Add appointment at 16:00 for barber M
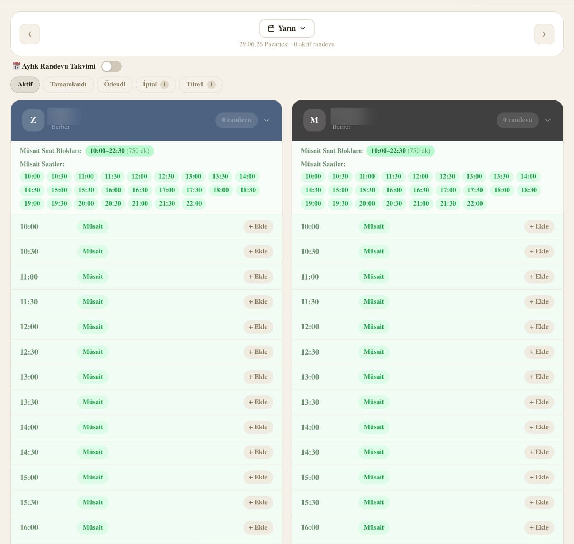Screen dimensions: 574x544 539,527
